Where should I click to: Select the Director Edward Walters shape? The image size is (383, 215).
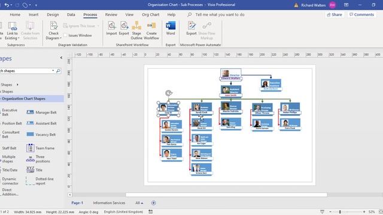click(231, 75)
